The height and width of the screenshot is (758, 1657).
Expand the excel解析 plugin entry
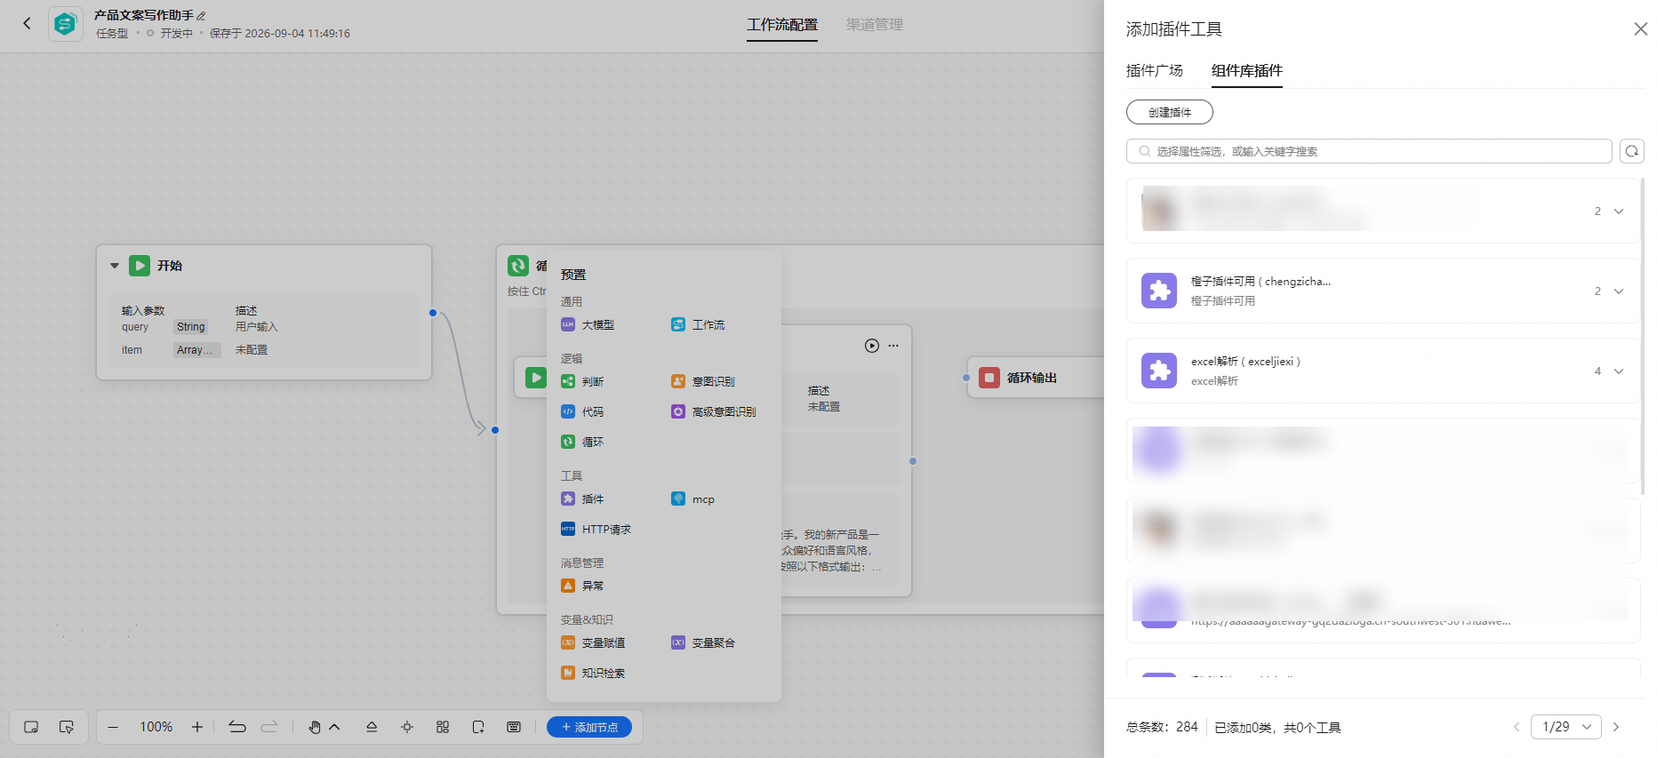[1619, 371]
